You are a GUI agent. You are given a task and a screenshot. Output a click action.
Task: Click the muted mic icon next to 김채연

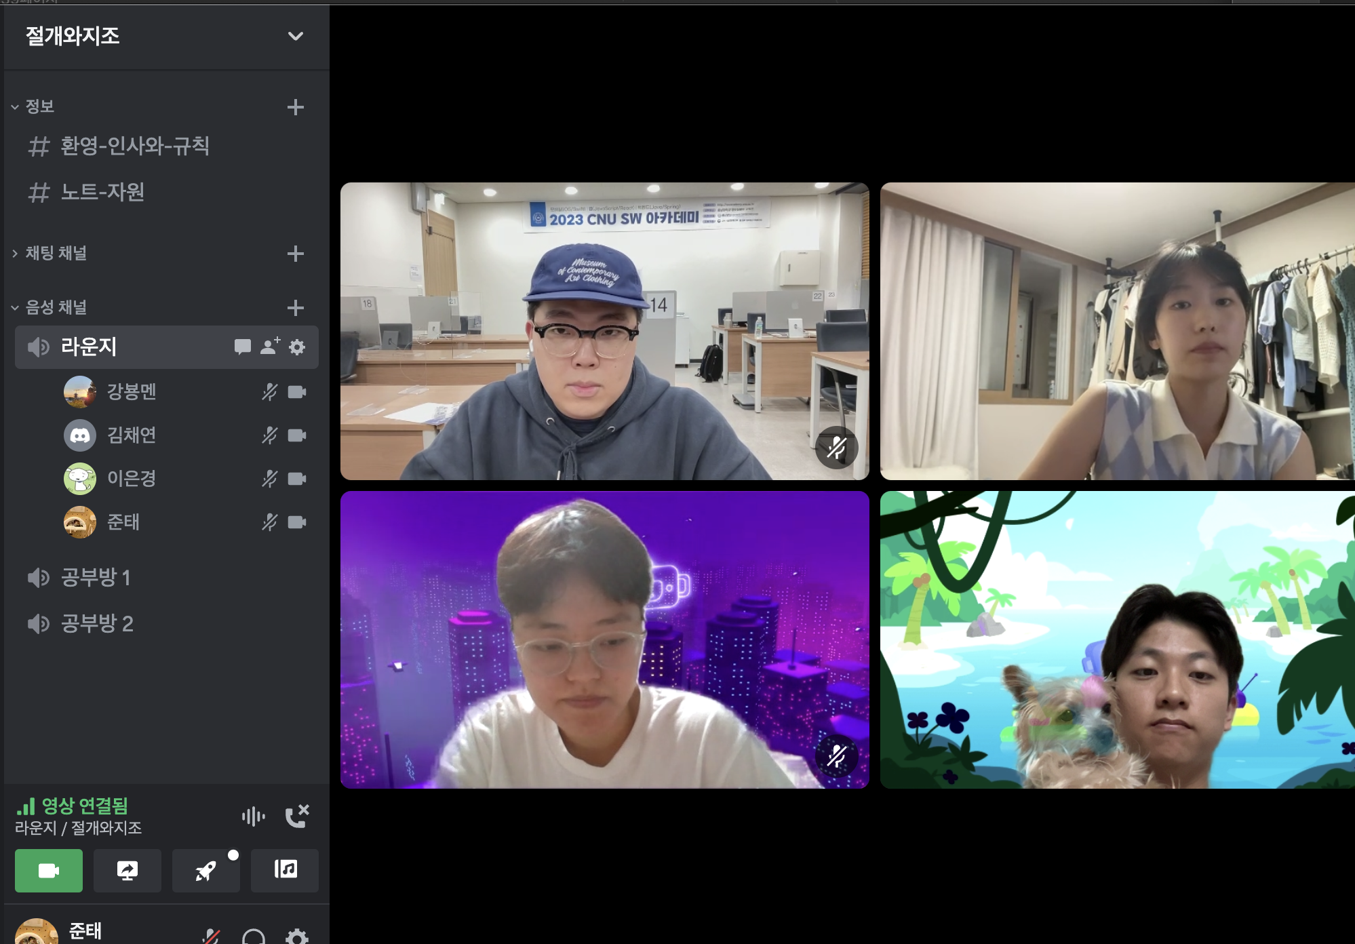pos(270,435)
